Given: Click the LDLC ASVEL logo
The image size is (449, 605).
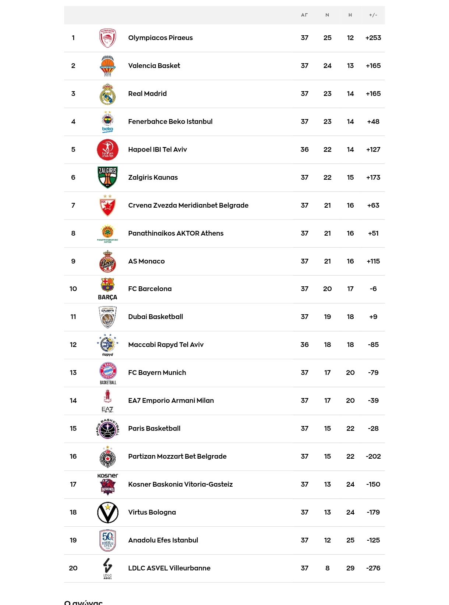Looking at the screenshot, I should tap(107, 568).
